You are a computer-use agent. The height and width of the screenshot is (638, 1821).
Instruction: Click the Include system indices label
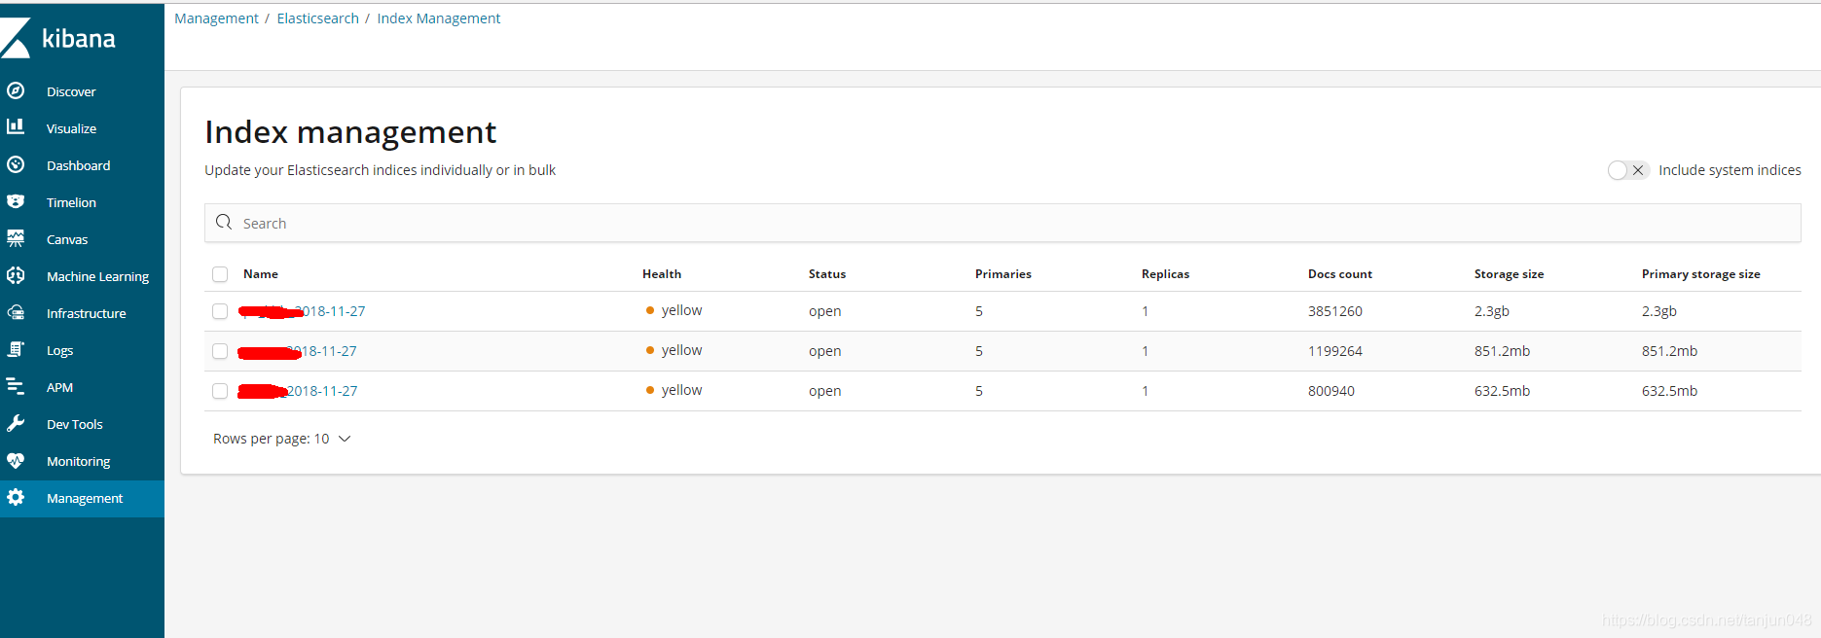pyautogui.click(x=1730, y=170)
